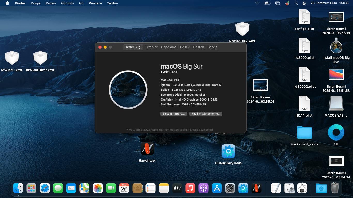Switch to the Depolama tab
This screenshot has width=353, height=198.
point(169,47)
